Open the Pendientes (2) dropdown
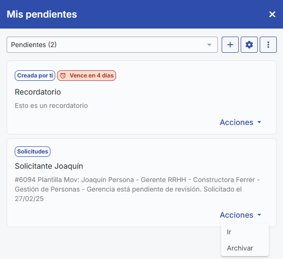The width and height of the screenshot is (283, 259). coord(112,45)
